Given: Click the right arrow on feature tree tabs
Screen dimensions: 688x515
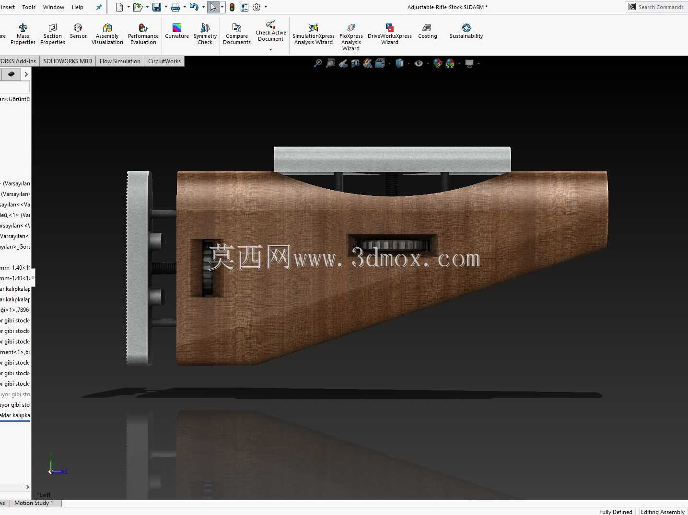Looking at the screenshot, I should point(26,74).
